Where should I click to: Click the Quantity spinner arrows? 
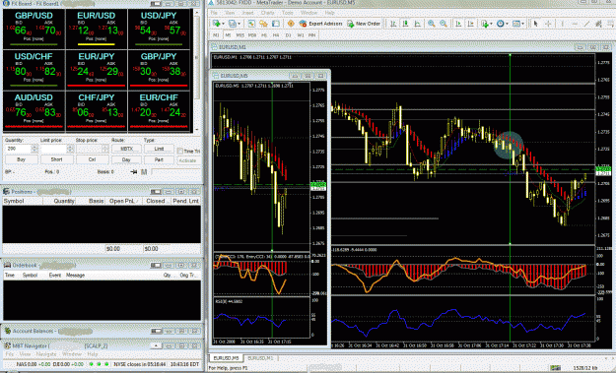(34, 149)
